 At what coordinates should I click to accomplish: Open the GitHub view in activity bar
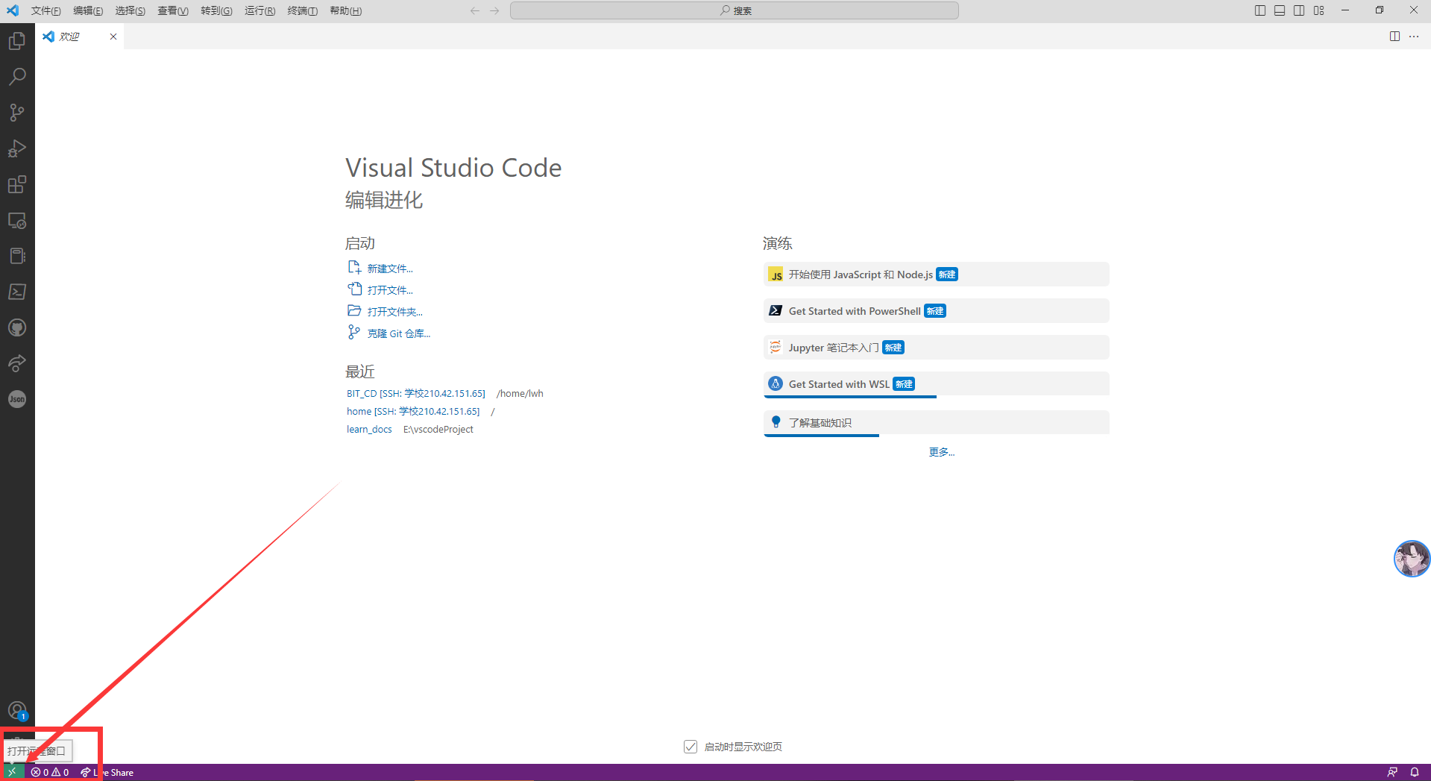17,327
